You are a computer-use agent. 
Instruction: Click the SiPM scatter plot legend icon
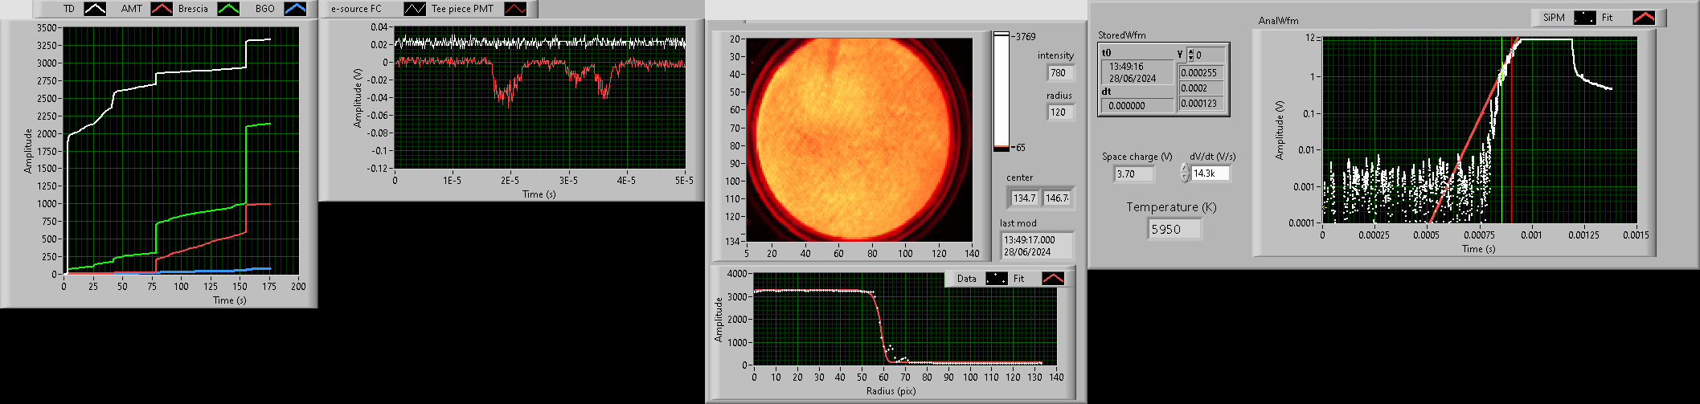(1584, 18)
